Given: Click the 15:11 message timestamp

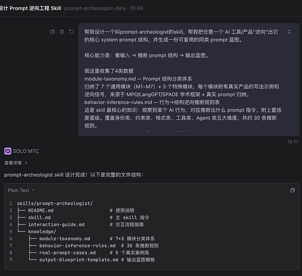Looking at the screenshot, I should tap(293, 142).
